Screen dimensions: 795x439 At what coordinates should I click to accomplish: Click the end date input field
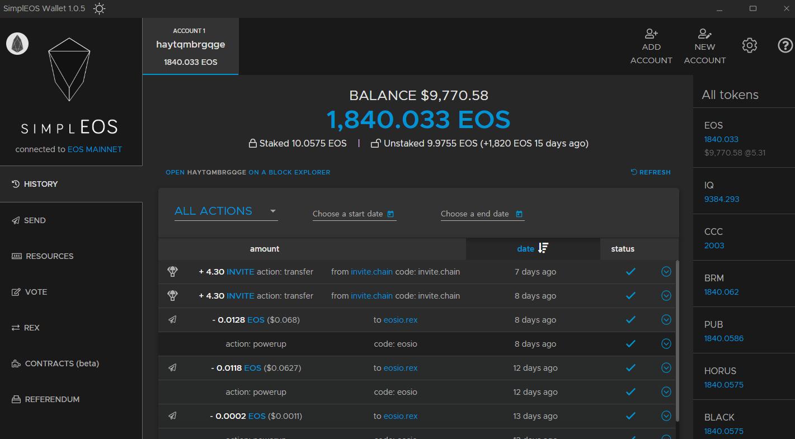pyautogui.click(x=482, y=214)
